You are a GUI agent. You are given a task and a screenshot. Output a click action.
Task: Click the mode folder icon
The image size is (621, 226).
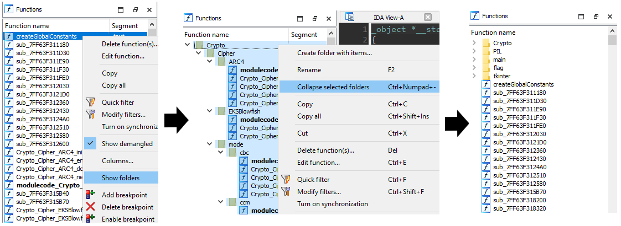pyautogui.click(x=222, y=144)
